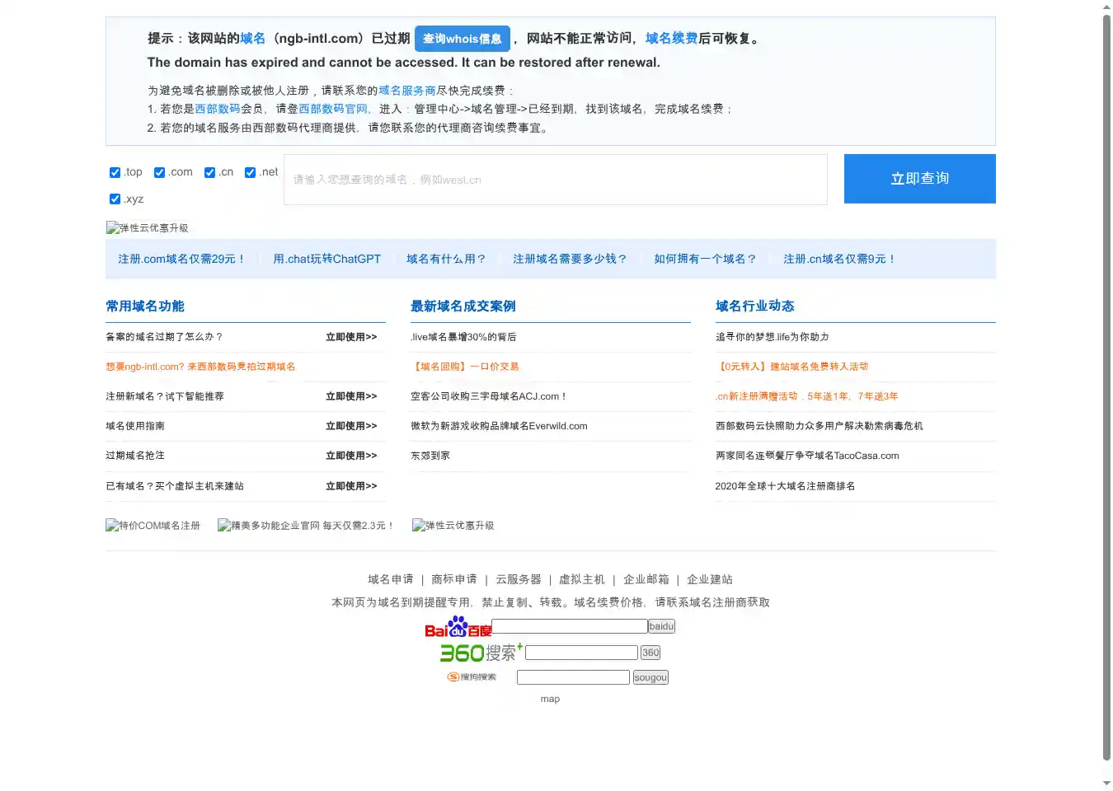
Task: Click the 弹性云优惠升级 image above the promo bar
Action: point(148,228)
